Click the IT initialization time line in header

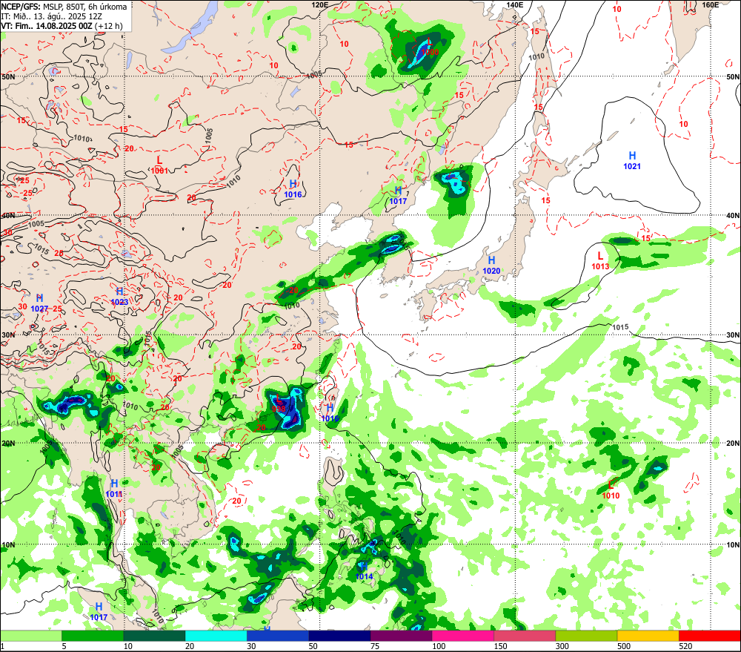[x=52, y=16]
